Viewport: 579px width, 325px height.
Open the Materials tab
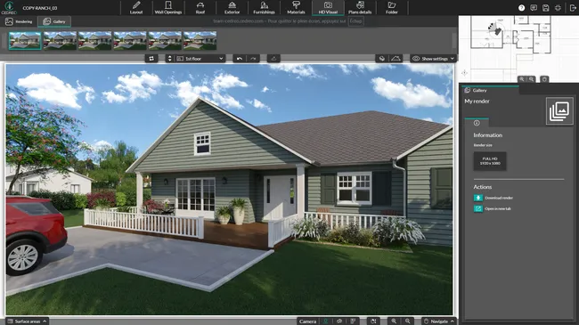pos(296,8)
